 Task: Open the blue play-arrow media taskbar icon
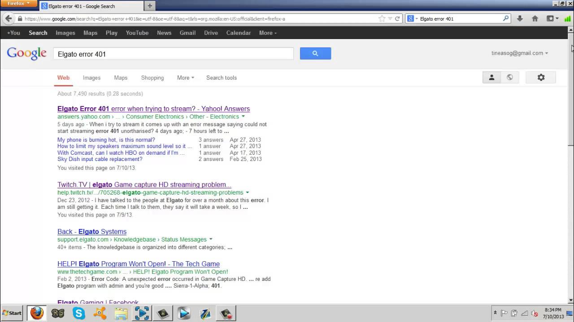point(184,313)
